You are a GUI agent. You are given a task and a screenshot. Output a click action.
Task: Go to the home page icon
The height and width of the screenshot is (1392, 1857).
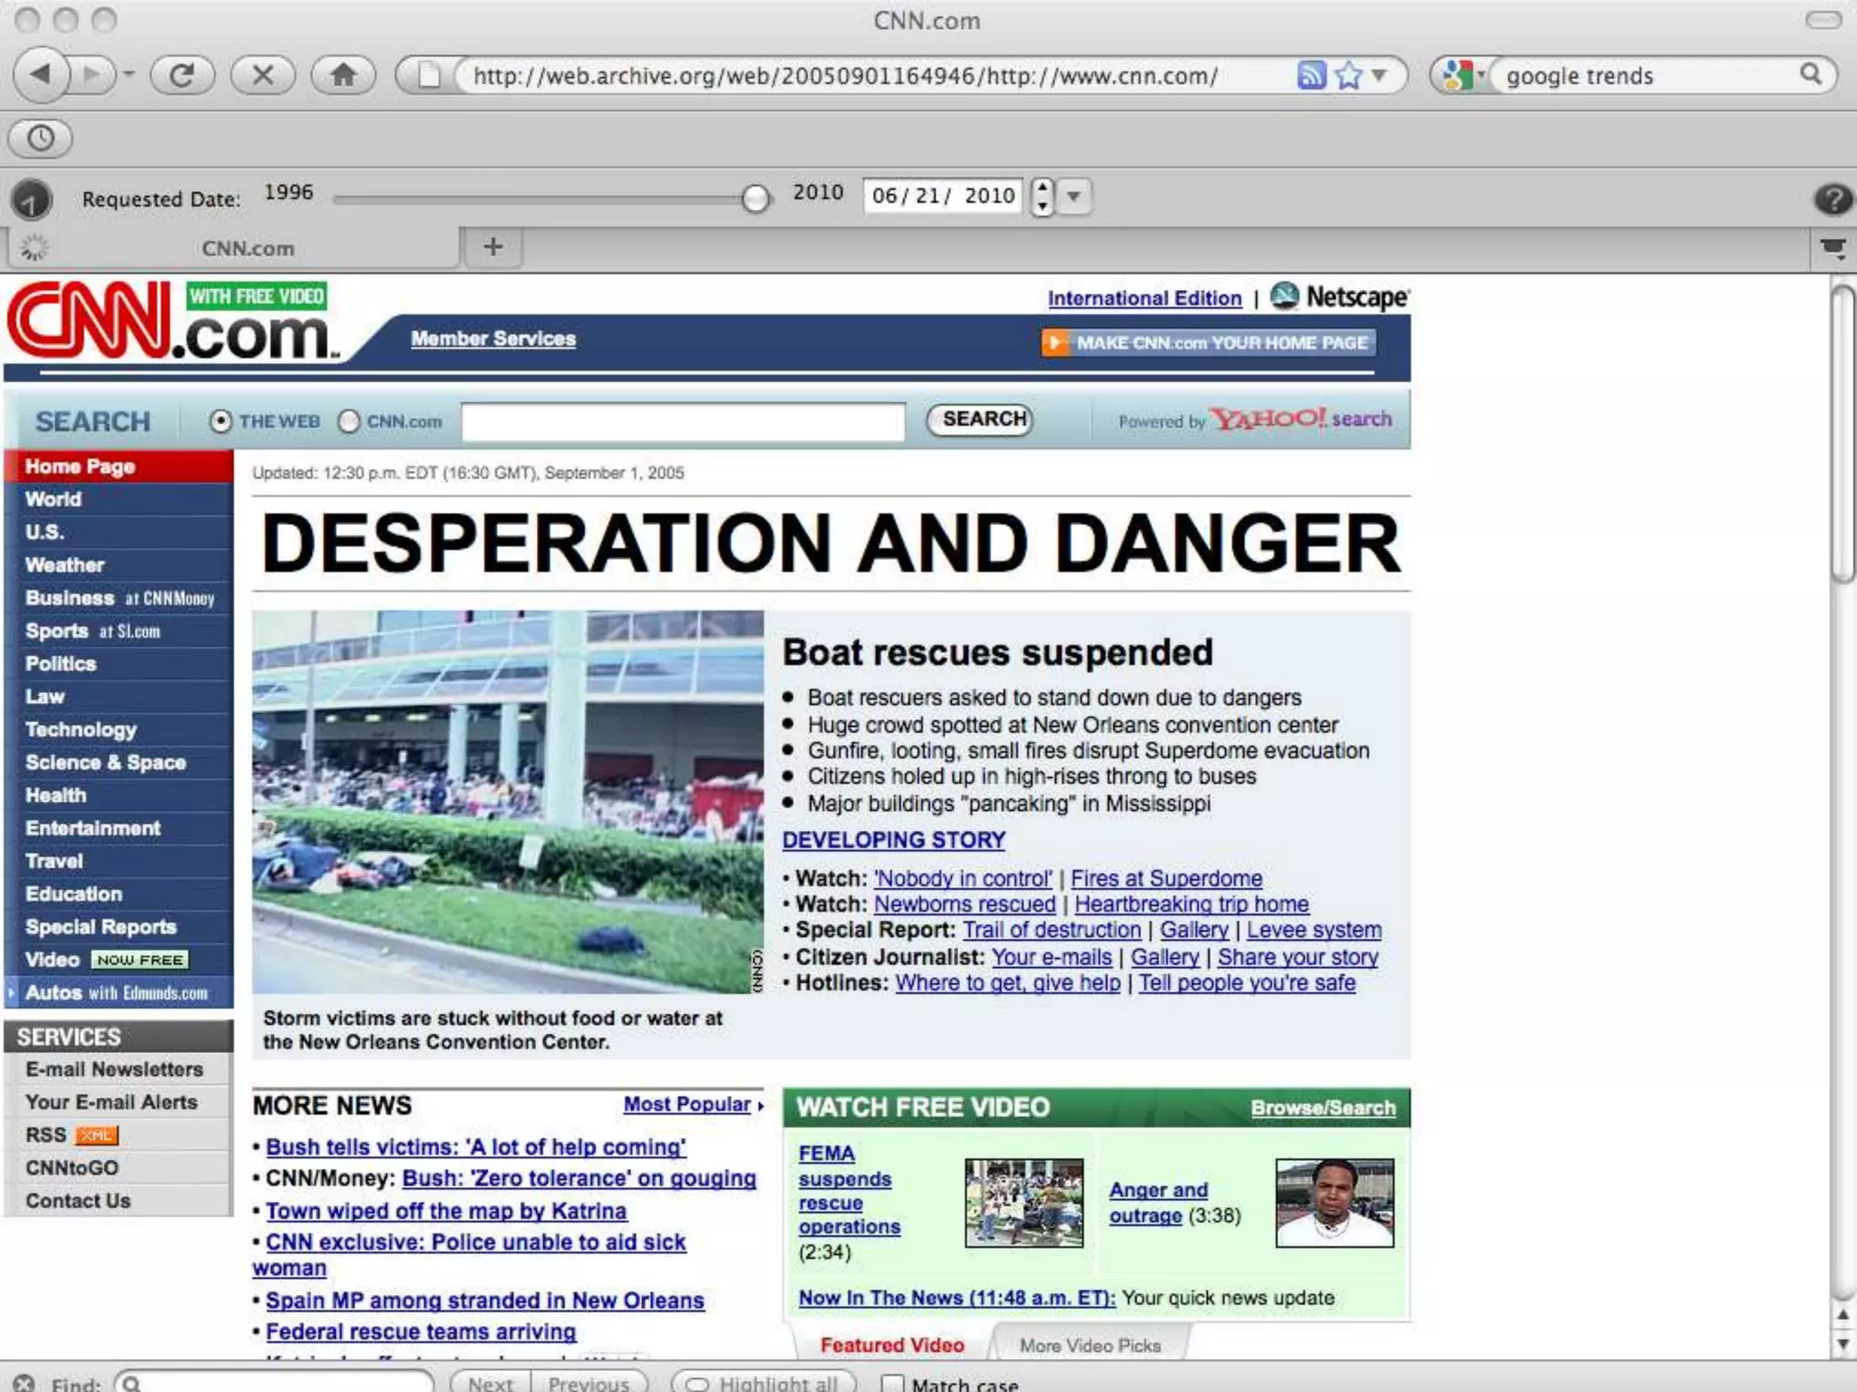click(x=343, y=74)
